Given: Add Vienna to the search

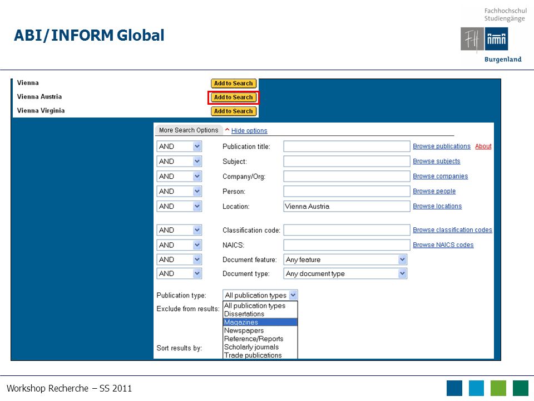Looking at the screenshot, I should click(233, 83).
